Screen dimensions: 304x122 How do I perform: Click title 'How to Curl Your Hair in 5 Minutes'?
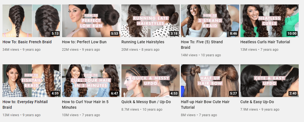[85, 105]
